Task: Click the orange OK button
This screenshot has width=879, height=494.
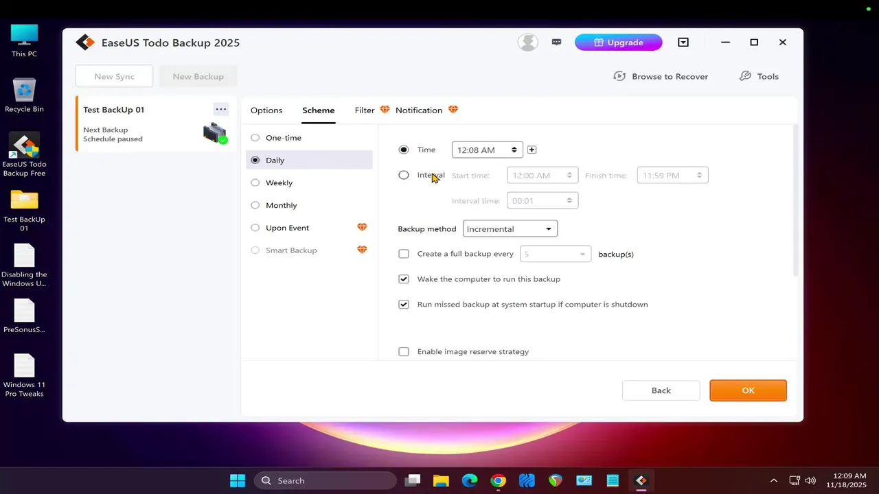Action: 748,390
